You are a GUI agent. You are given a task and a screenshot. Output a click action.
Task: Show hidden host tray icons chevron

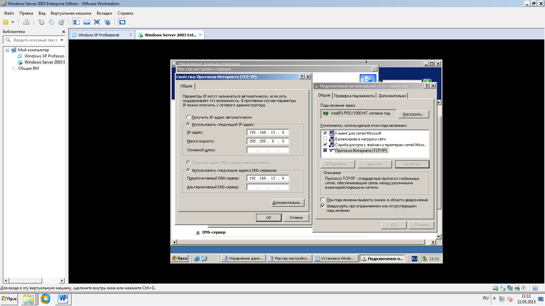click(x=494, y=299)
